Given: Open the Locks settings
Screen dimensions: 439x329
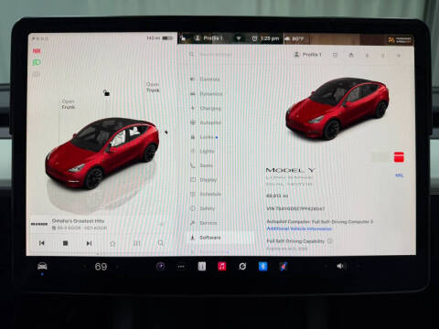Looking at the screenshot, I should (x=204, y=137).
